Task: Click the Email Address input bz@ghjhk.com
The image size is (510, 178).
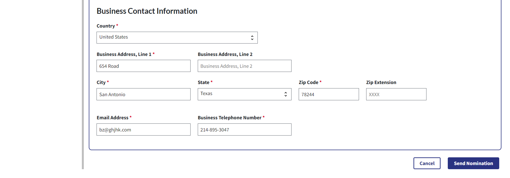Action: [x=143, y=130]
